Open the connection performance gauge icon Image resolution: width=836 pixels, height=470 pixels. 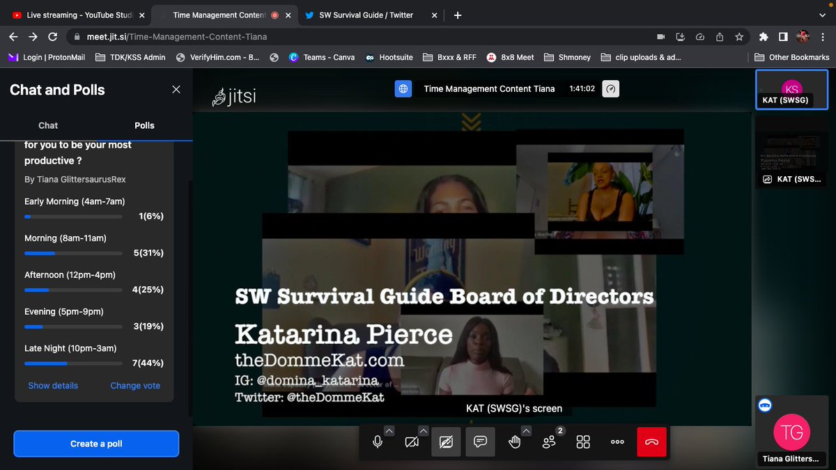(610, 89)
